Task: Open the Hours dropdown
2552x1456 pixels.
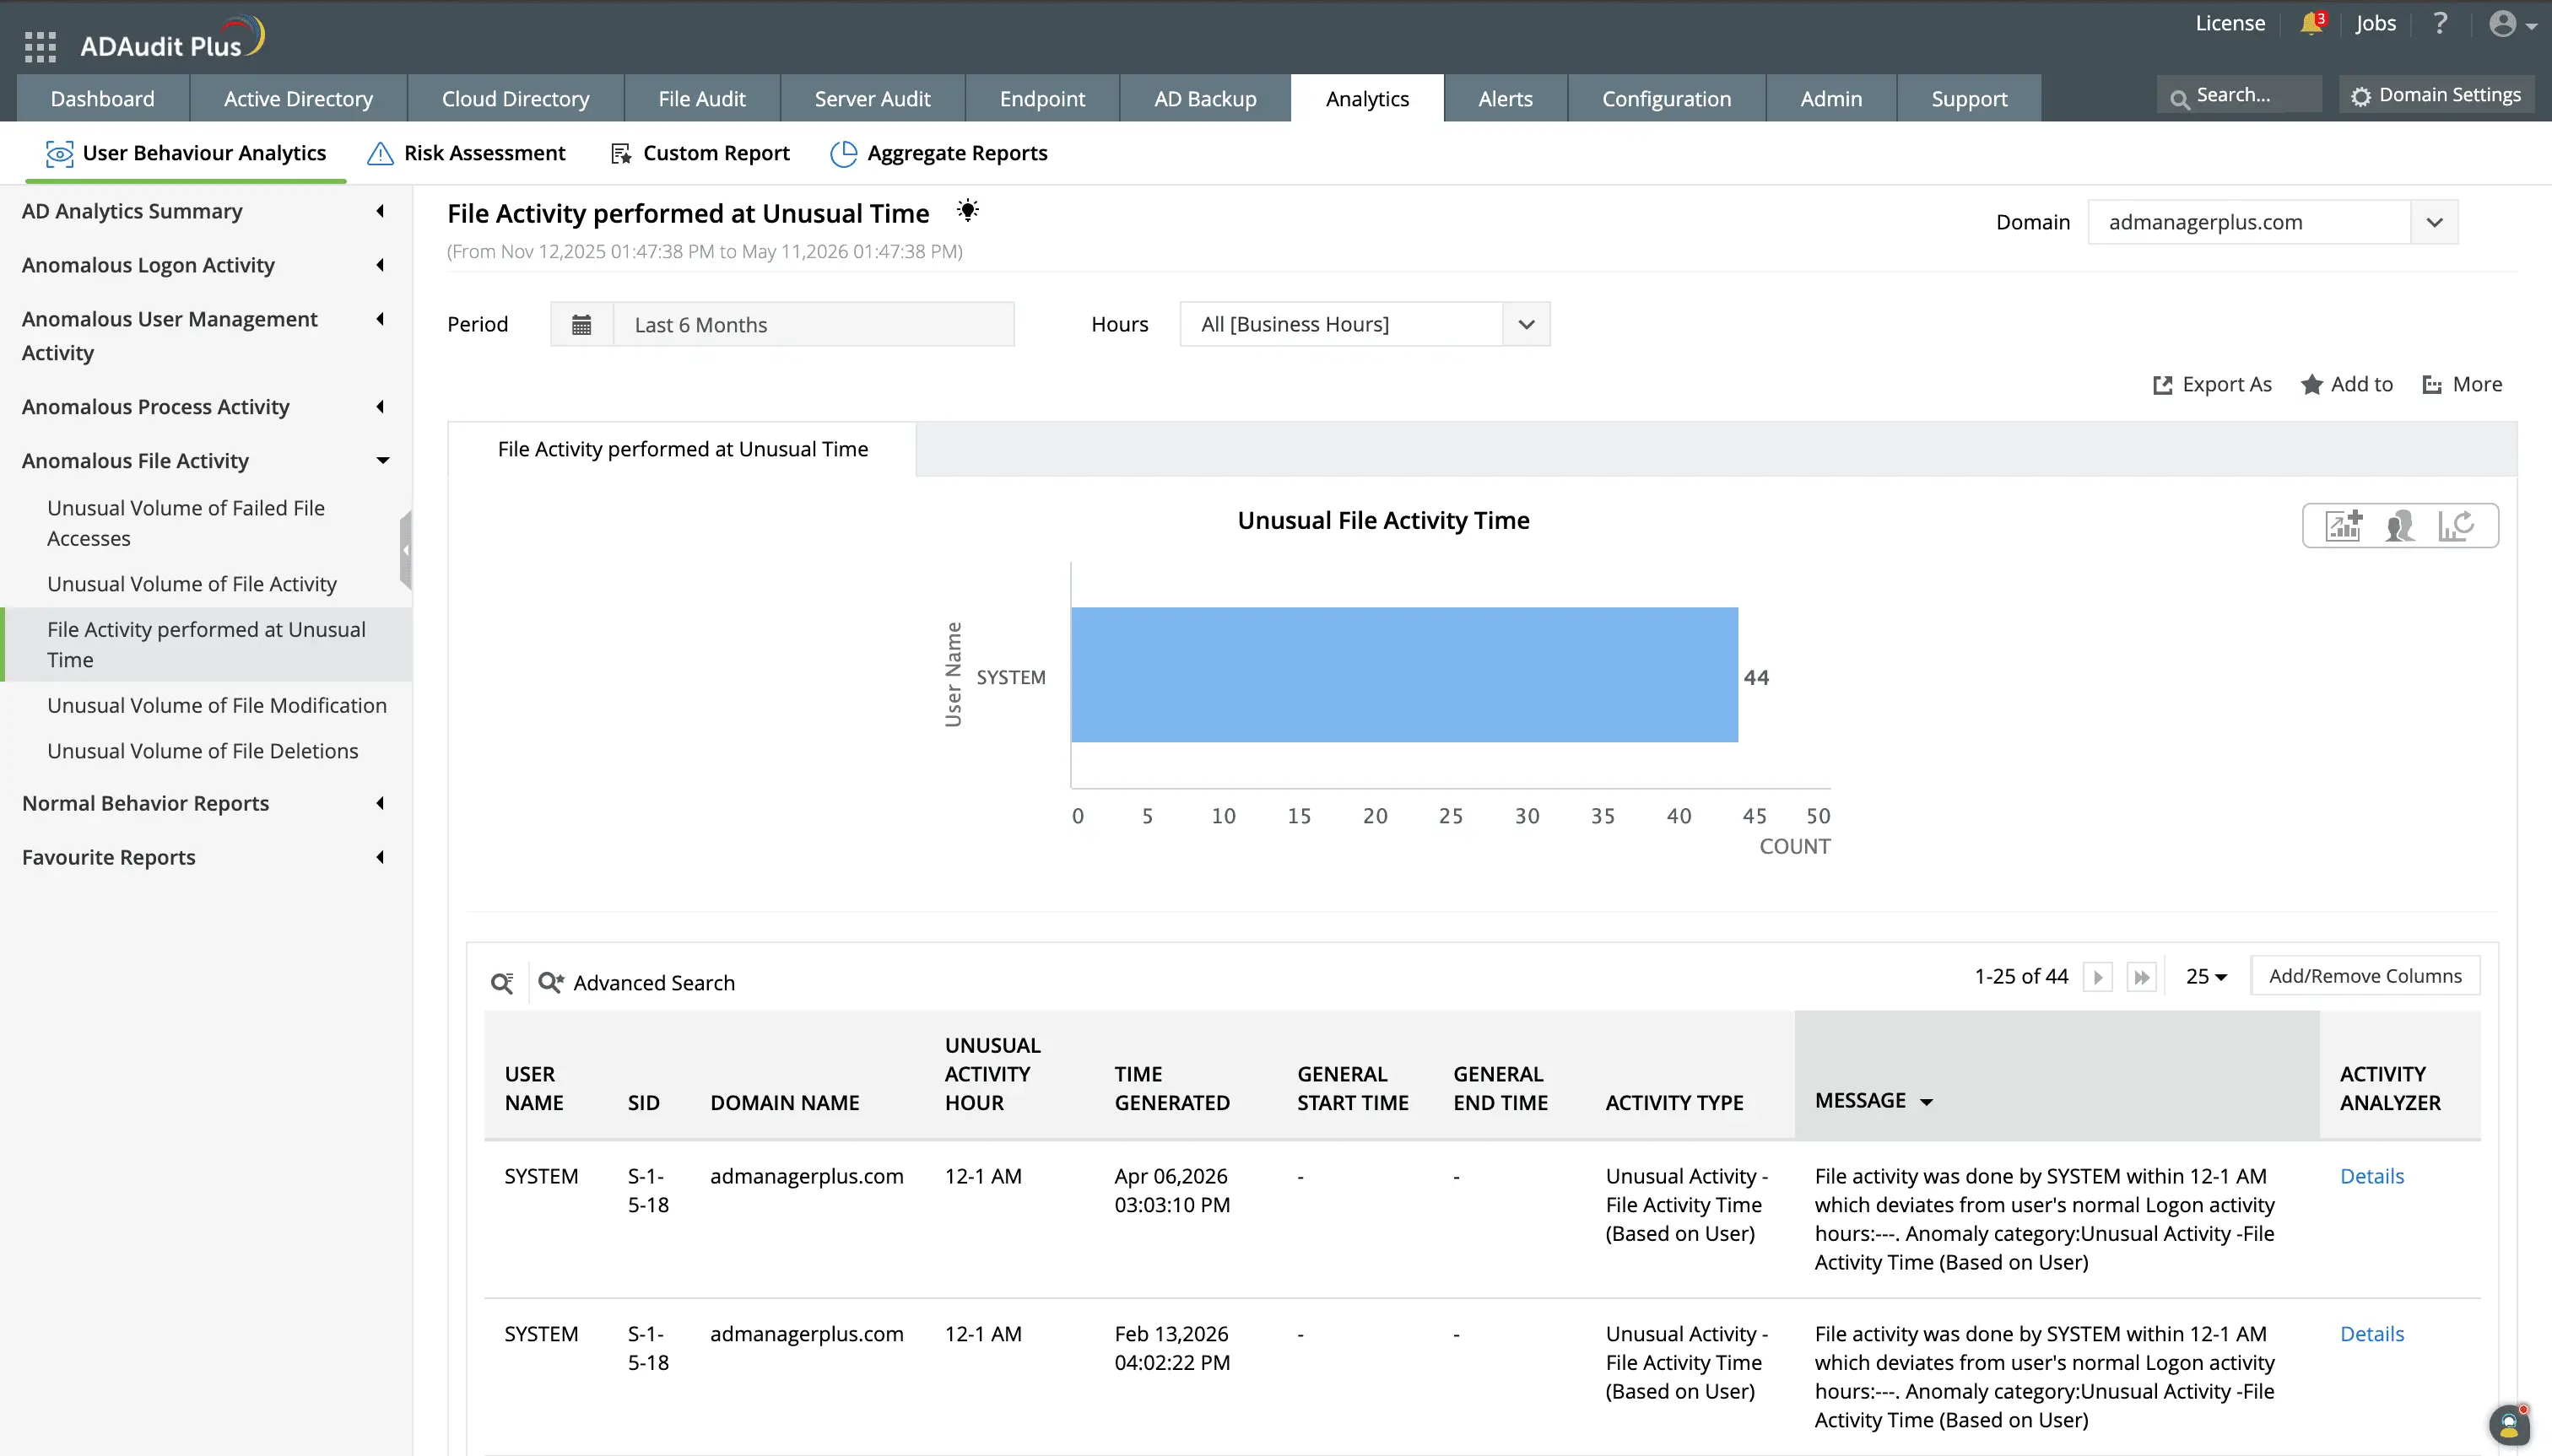Action: point(1365,325)
